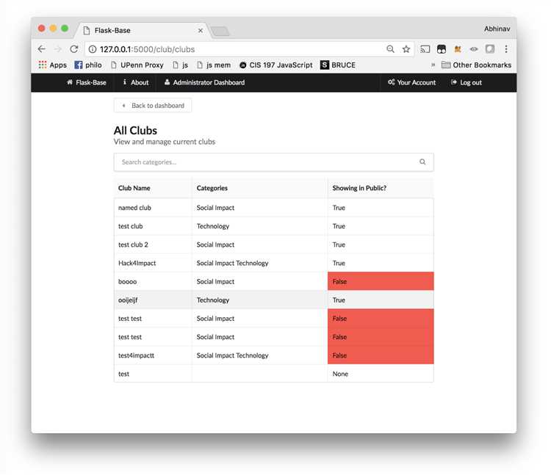Select the named club row

(x=274, y=208)
